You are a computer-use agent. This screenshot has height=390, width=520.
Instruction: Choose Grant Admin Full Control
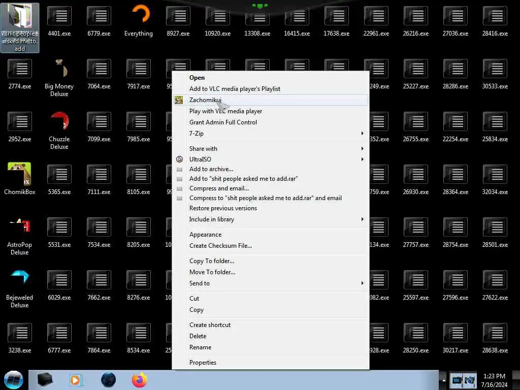(271, 122)
